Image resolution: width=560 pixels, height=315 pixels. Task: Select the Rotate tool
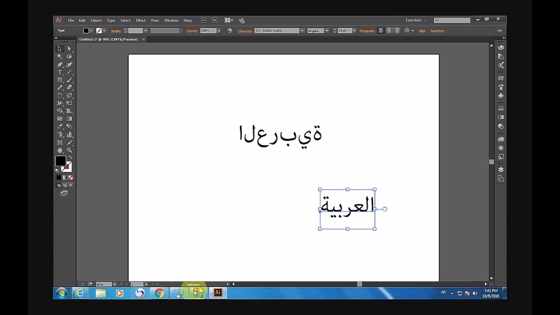tap(60, 95)
